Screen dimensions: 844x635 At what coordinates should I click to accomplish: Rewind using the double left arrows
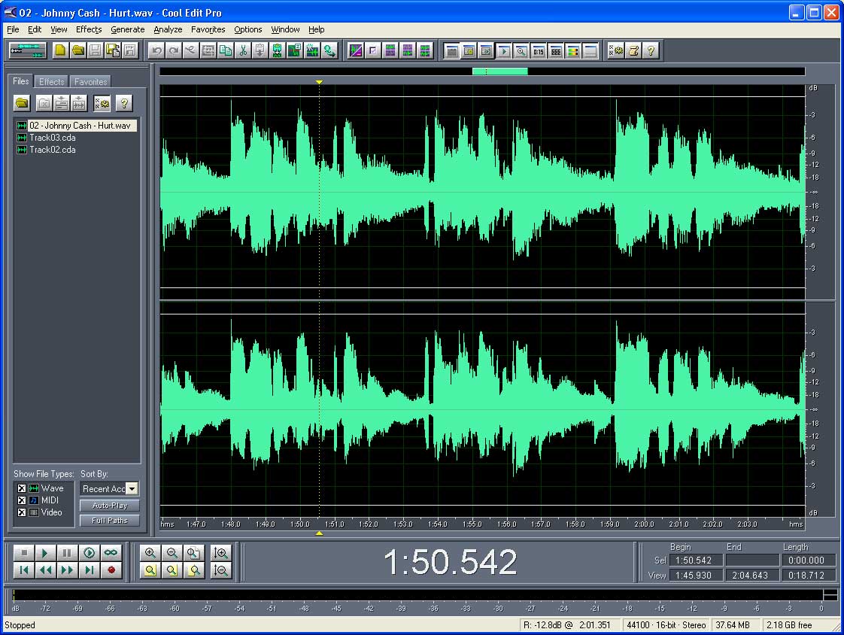(x=45, y=570)
